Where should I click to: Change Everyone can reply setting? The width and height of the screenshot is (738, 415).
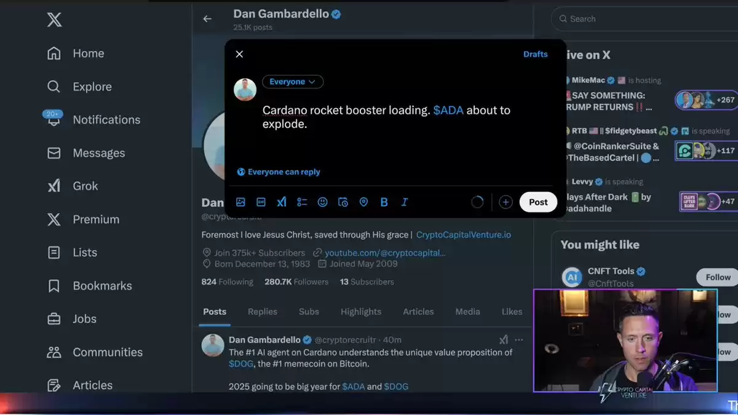coord(279,172)
